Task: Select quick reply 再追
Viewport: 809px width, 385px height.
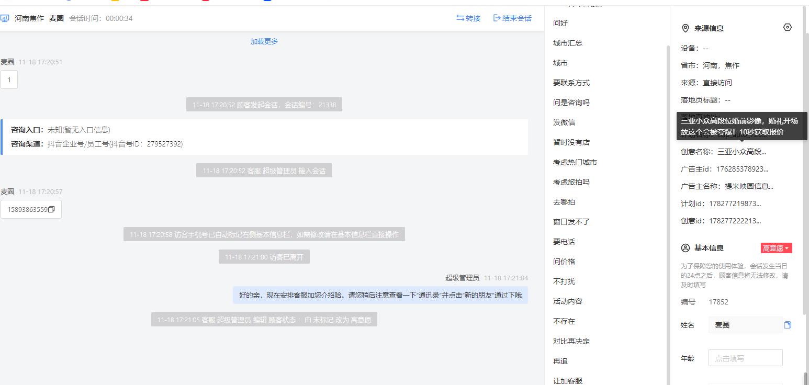Action: 560,361
